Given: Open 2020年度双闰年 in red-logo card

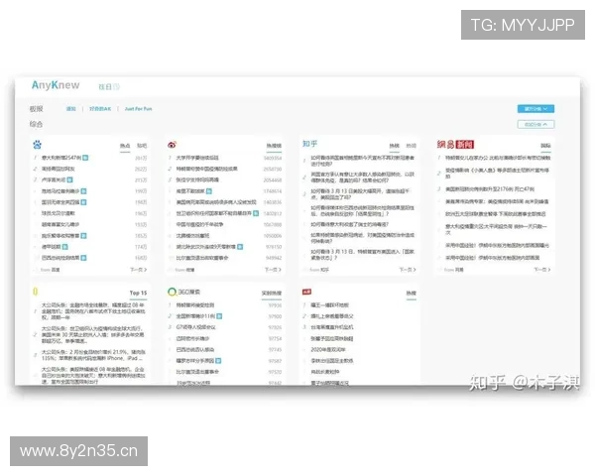Looking at the screenshot, I should point(328,350).
